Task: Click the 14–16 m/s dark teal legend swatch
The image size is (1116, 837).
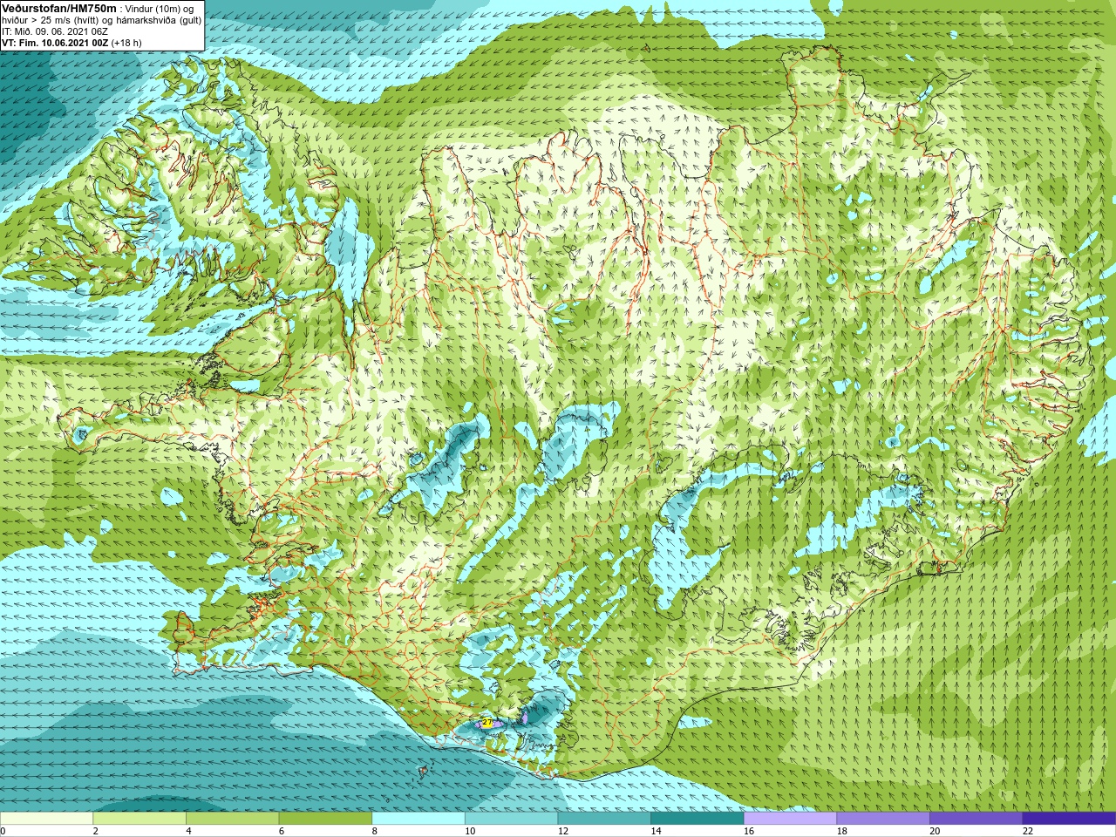Action: [697, 818]
